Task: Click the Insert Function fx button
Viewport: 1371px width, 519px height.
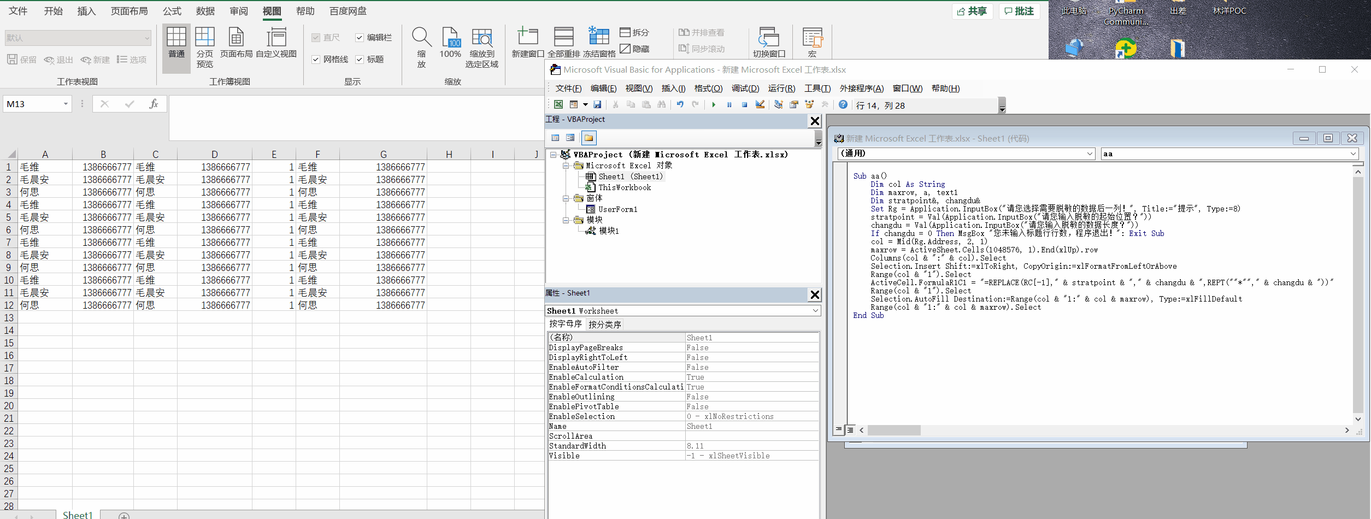Action: click(x=154, y=104)
